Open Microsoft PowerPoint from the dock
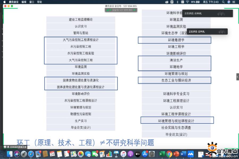The height and width of the screenshot is (159, 239). [x=176, y=154]
